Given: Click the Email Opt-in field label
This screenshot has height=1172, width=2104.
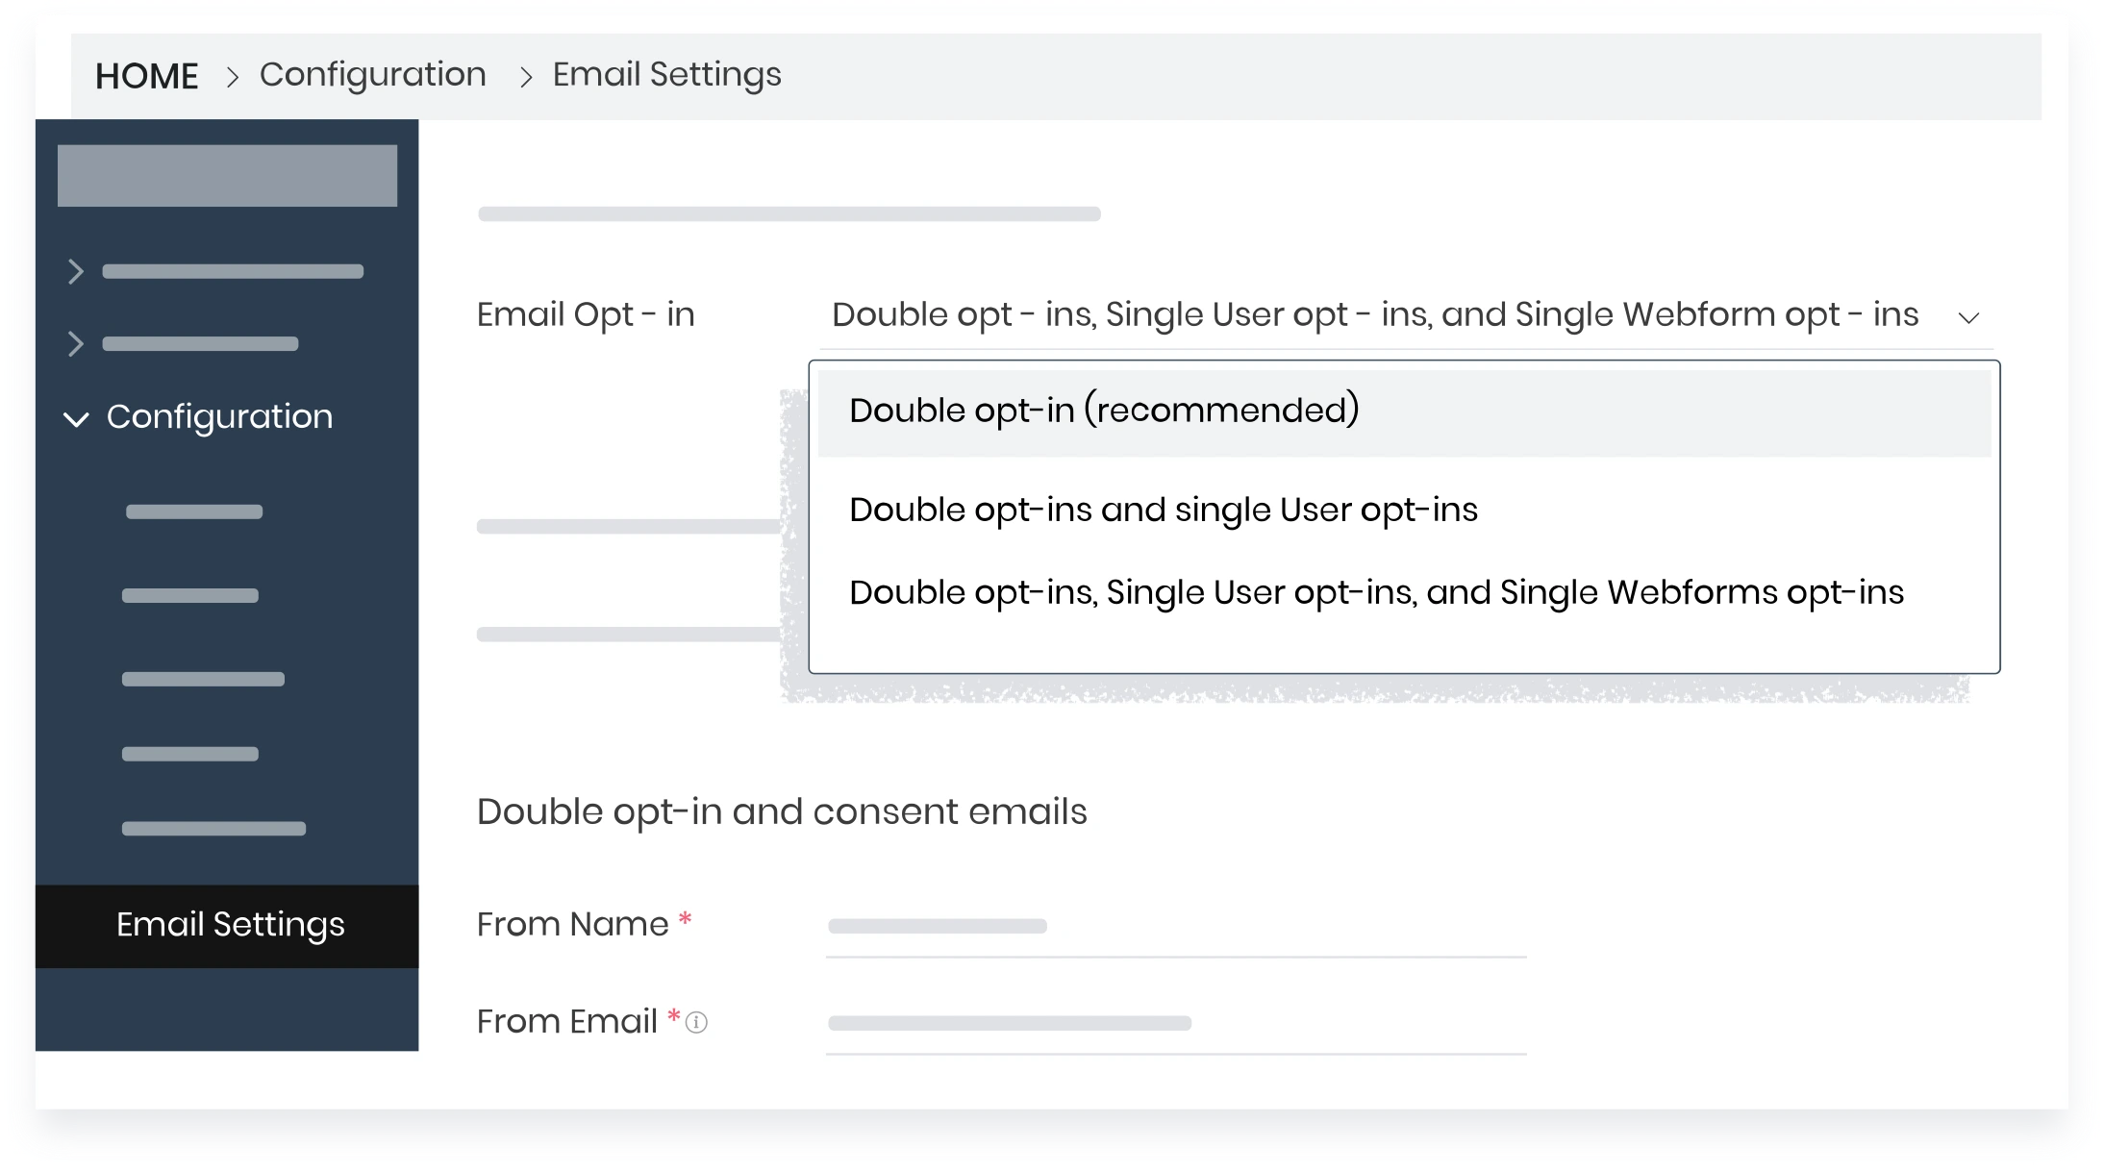Looking at the screenshot, I should coord(586,314).
